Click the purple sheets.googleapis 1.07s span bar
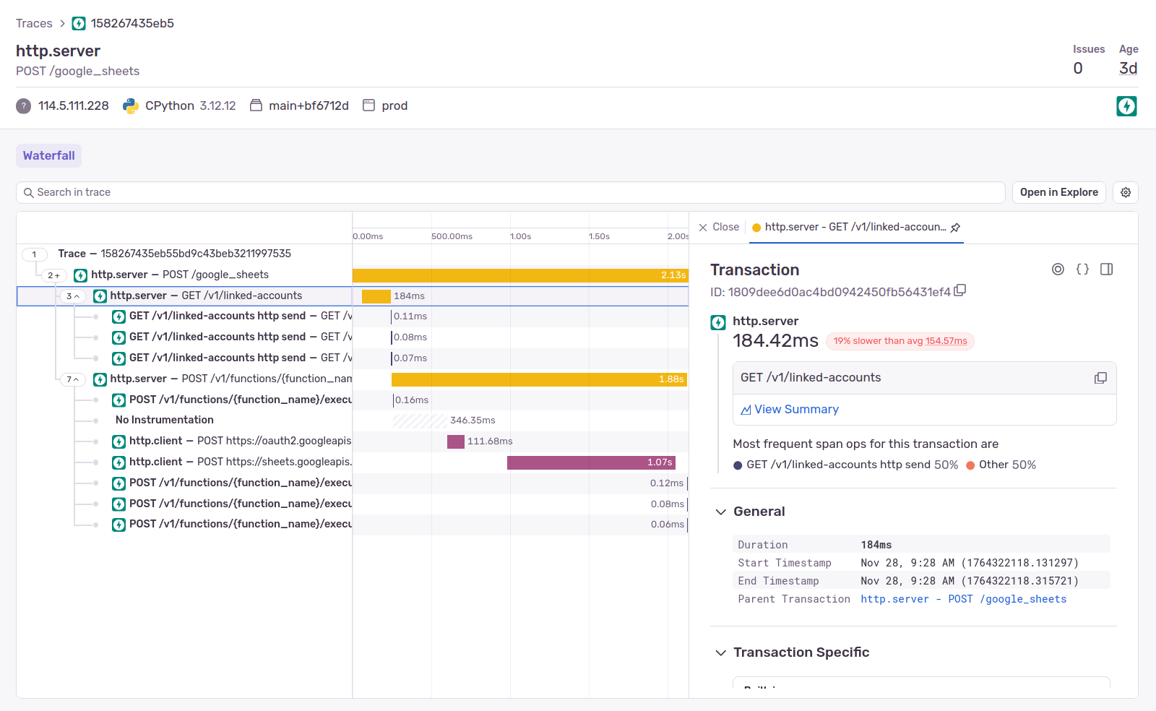Viewport: 1156px width, 711px height. 590,462
